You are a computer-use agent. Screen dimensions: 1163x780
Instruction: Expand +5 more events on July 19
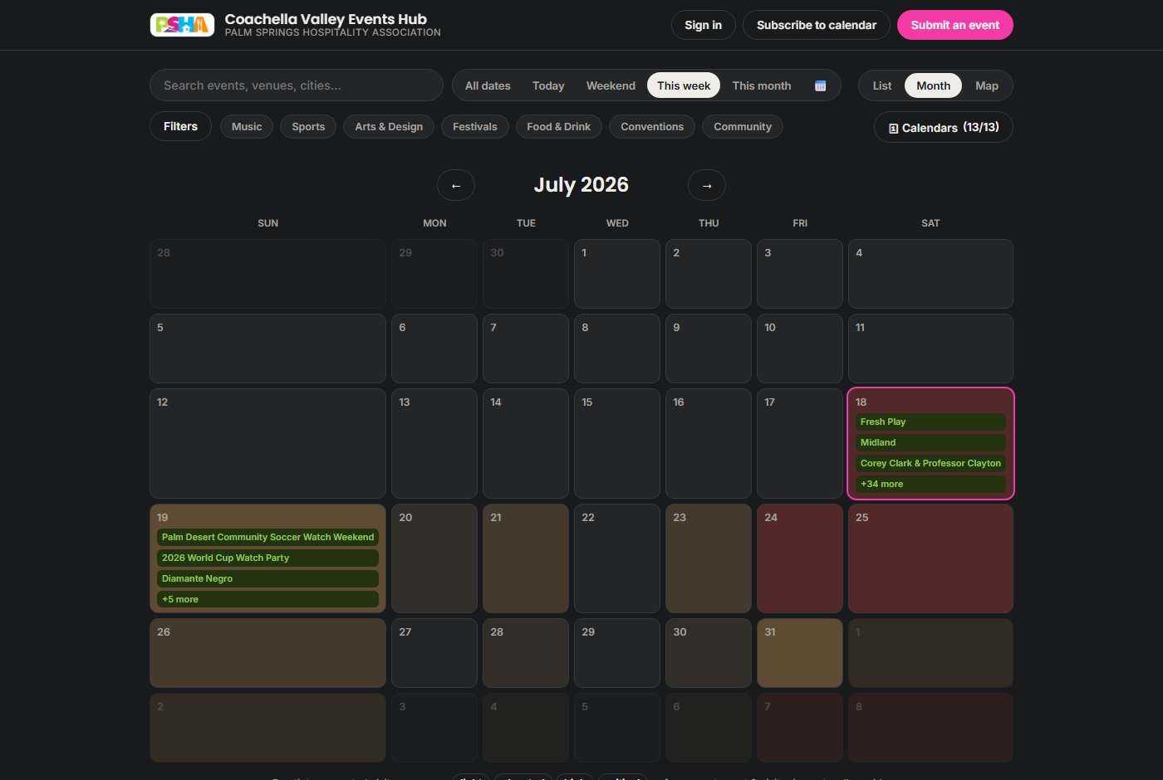click(x=267, y=599)
